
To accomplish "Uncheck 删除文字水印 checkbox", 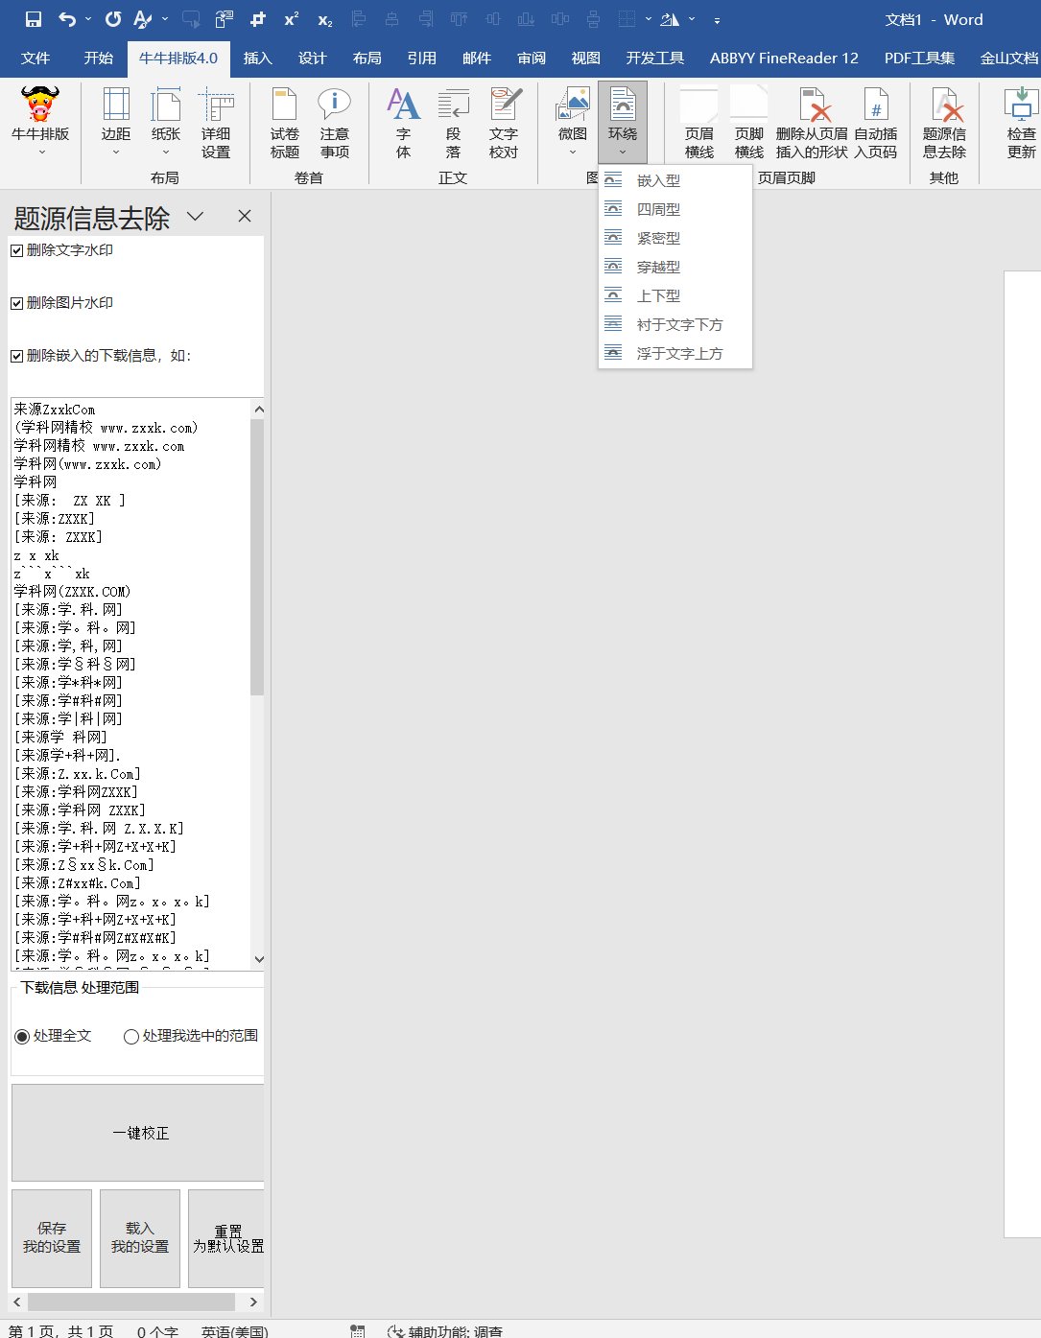I will click(x=16, y=250).
